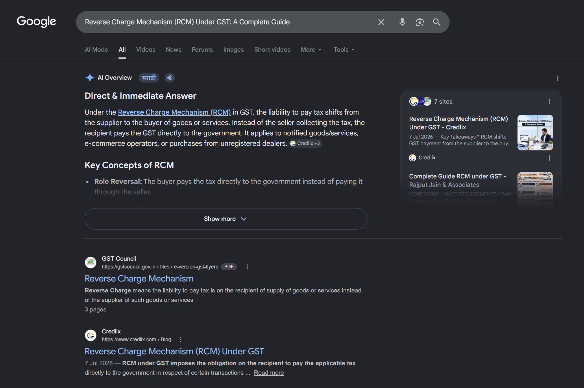Click gstcouncil.gov.in URL breadcrumb

tap(160, 267)
